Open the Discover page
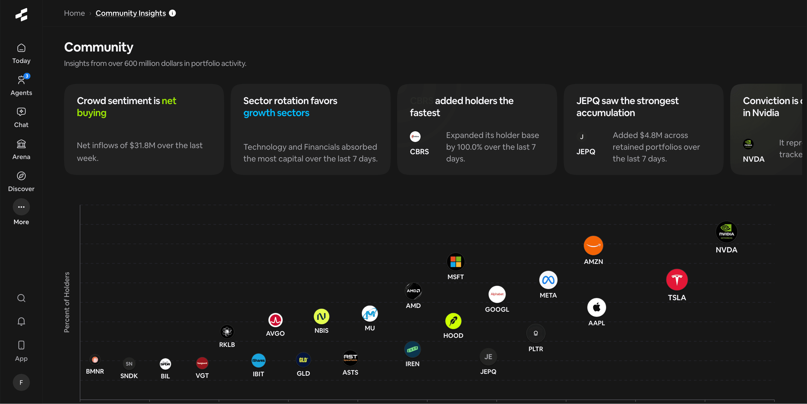The width and height of the screenshot is (807, 404). pyautogui.click(x=21, y=182)
